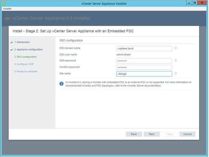This screenshot has width=209, height=157.
Task: Click the blue information icon in the notice
Action: (62, 84)
